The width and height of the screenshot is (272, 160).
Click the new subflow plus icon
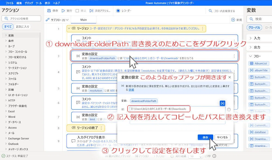tap(233, 20)
